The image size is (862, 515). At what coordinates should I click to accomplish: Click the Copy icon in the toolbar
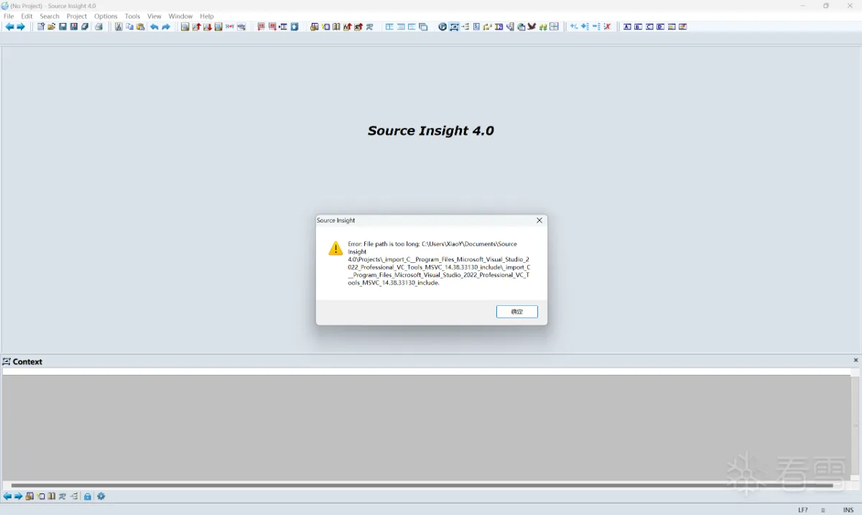tap(130, 27)
